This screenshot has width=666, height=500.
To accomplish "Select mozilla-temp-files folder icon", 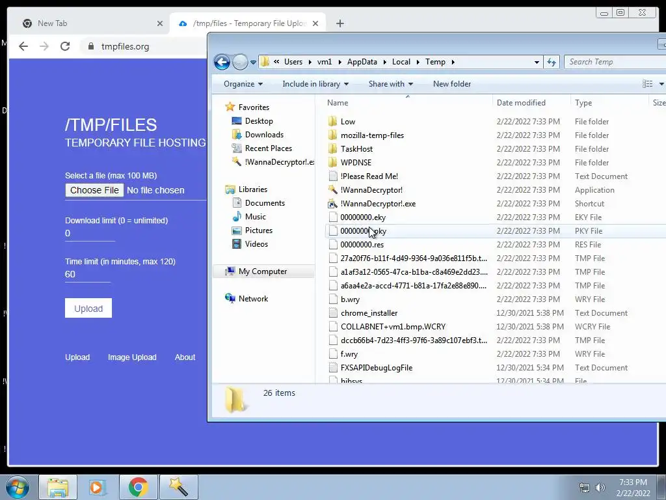I will (x=333, y=135).
